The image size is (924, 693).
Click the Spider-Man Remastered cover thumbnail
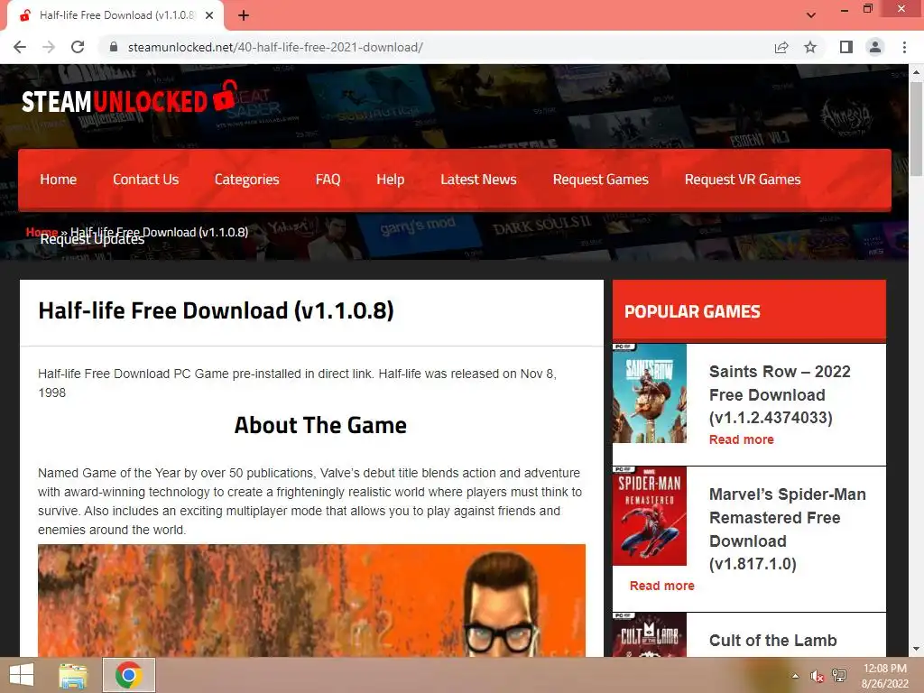pyautogui.click(x=650, y=516)
